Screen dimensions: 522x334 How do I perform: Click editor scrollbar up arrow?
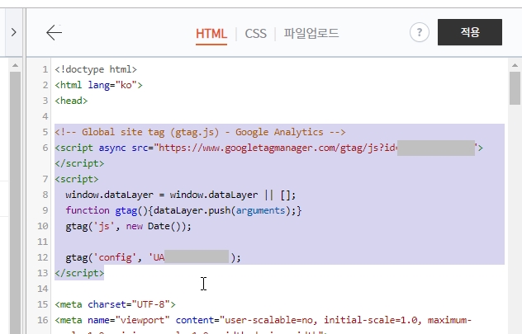(515, 65)
